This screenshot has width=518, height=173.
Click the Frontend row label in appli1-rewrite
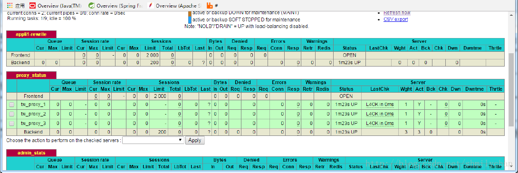pos(20,55)
